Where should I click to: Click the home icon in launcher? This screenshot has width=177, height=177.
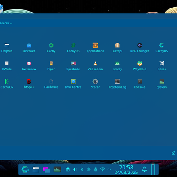point(173,153)
